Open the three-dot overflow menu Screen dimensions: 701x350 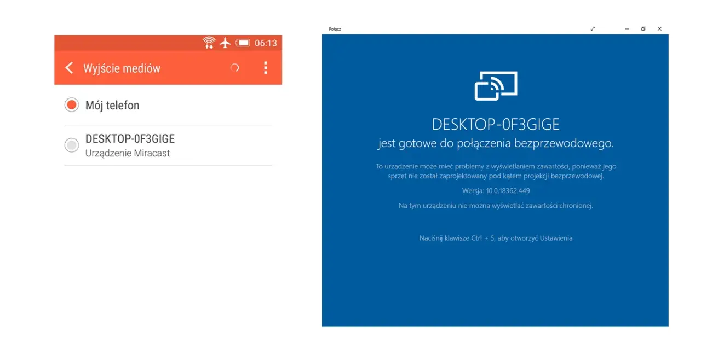coord(266,68)
